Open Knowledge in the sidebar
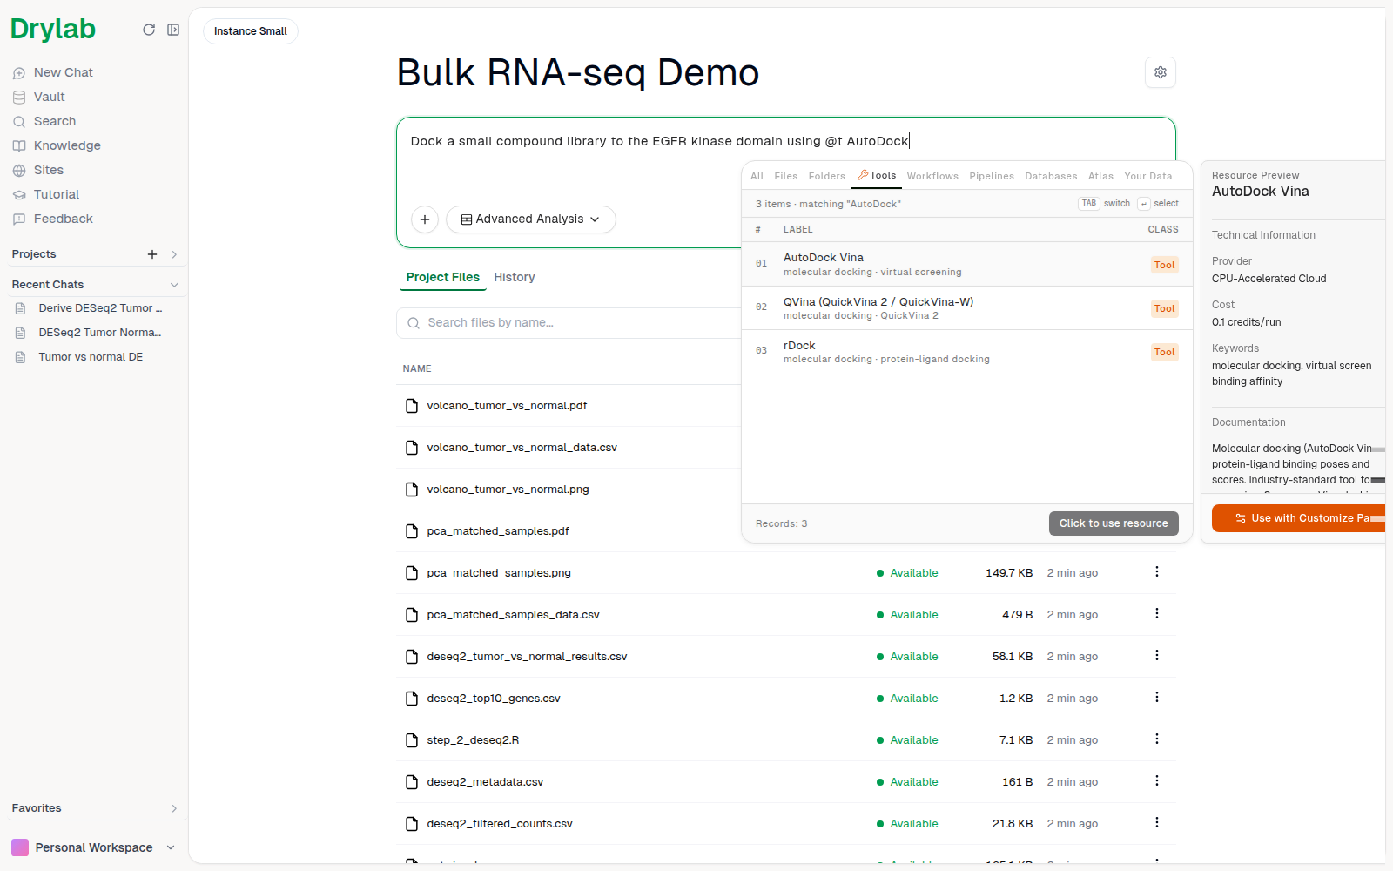The width and height of the screenshot is (1393, 871). 67,145
